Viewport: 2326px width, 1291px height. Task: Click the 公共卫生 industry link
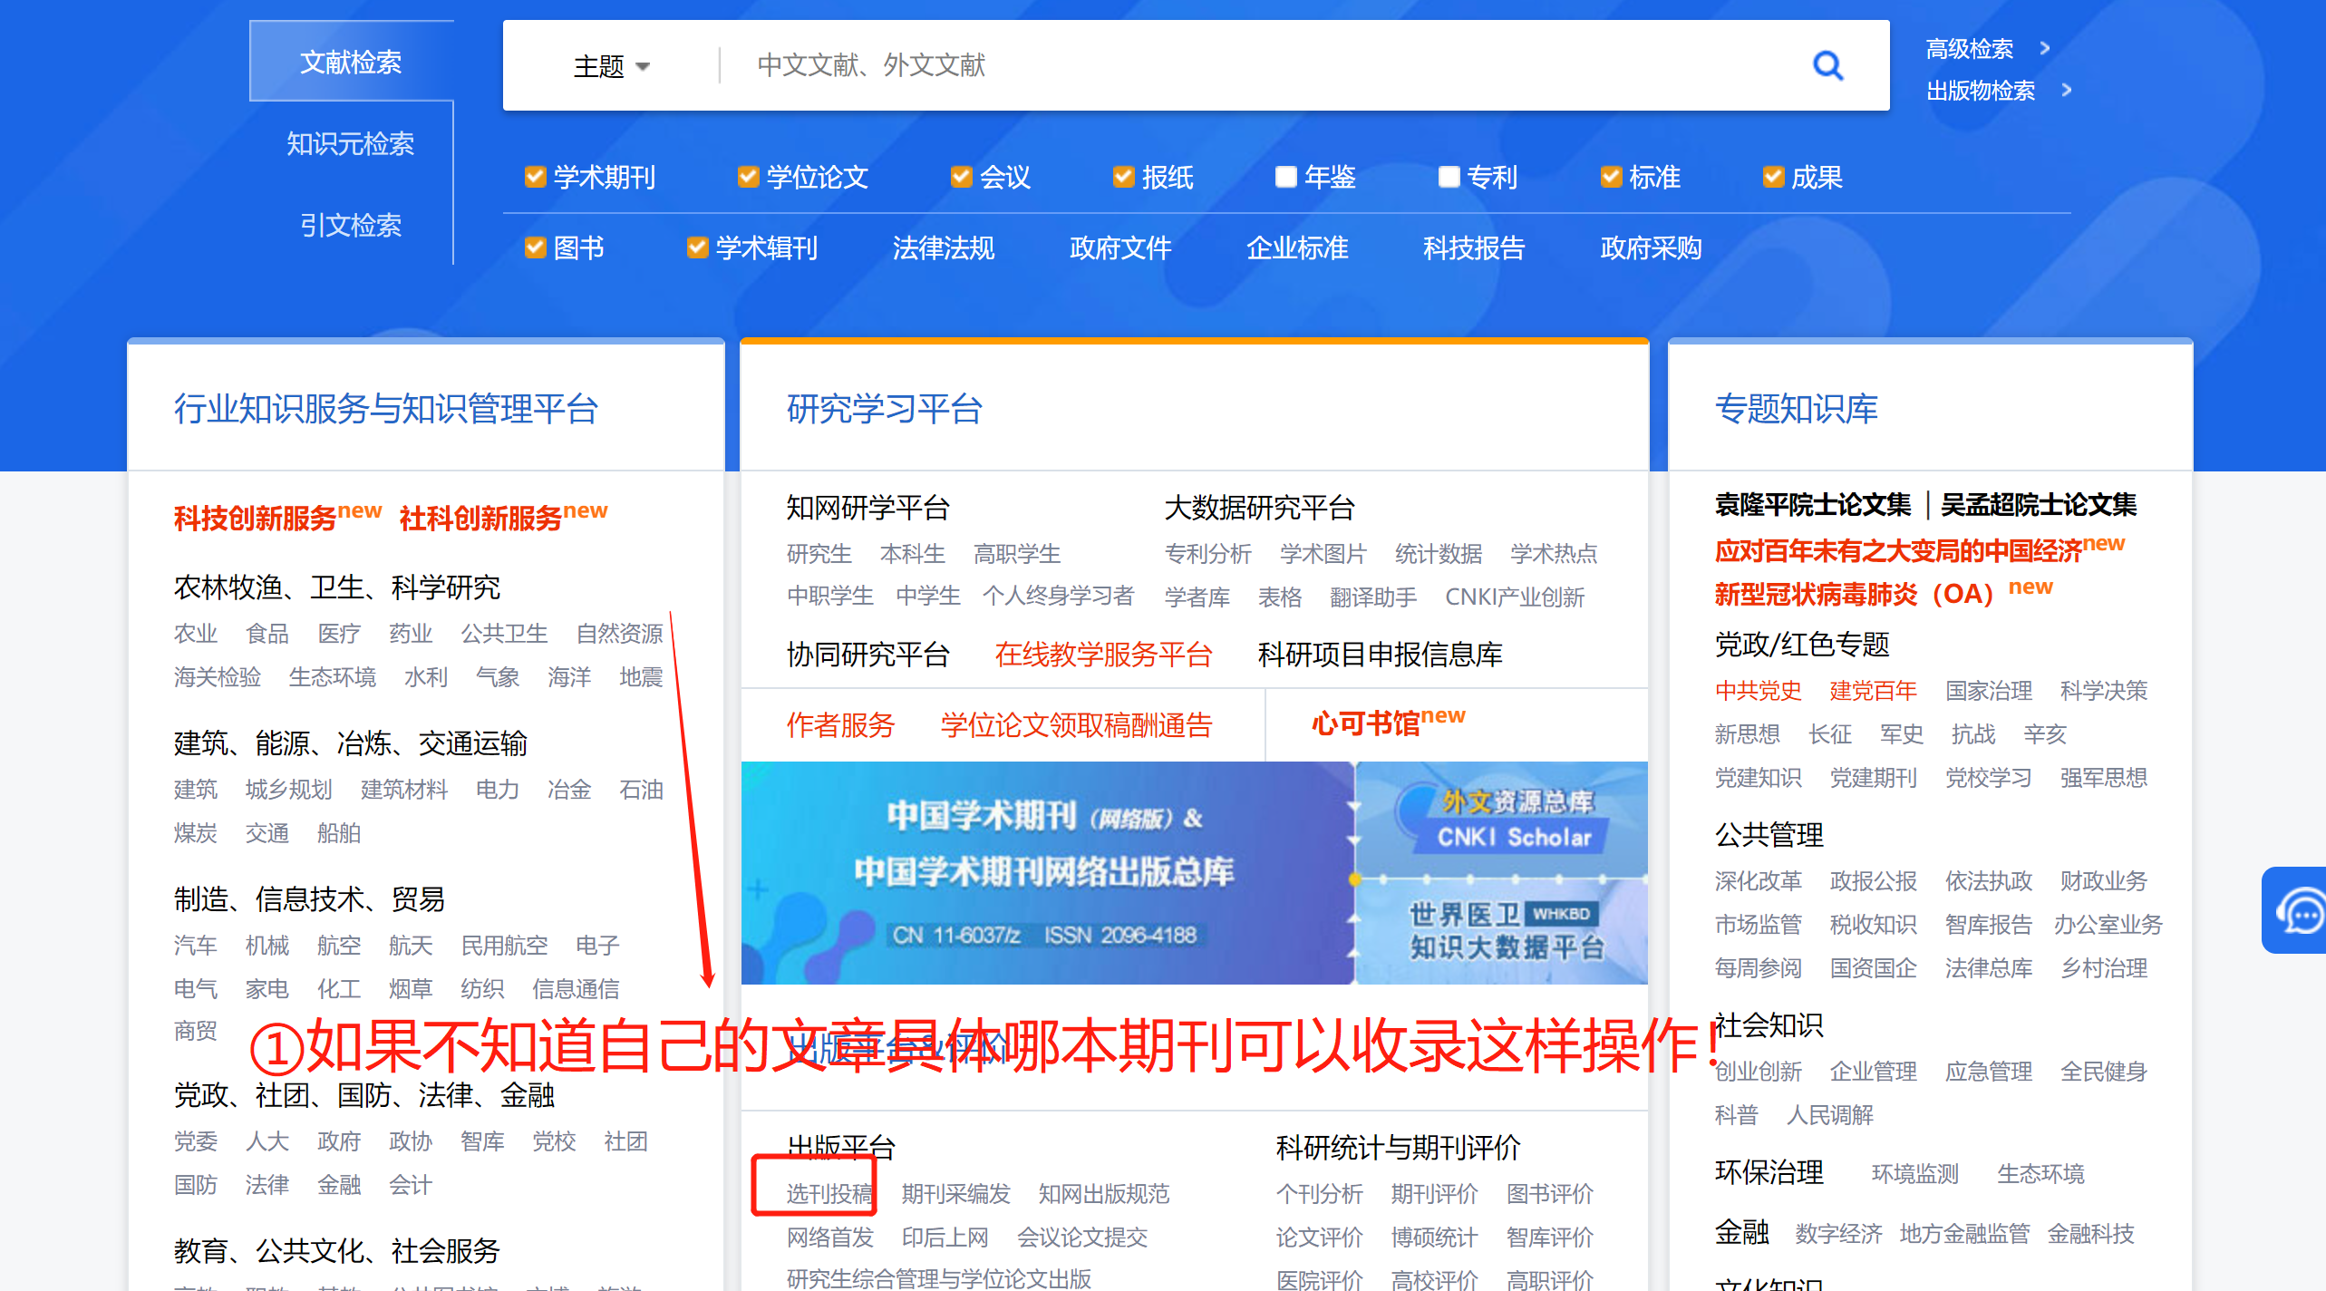pos(504,633)
